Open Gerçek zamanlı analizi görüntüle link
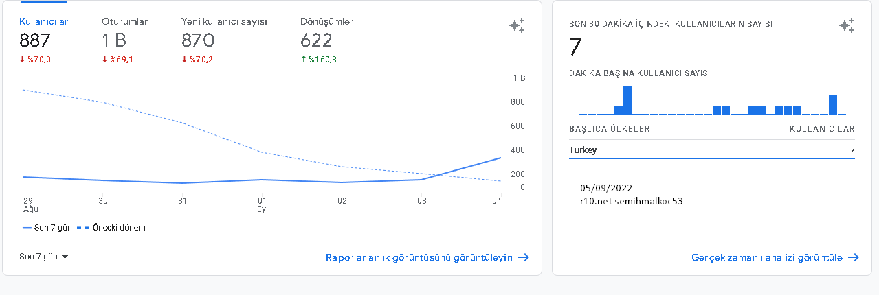 pyautogui.click(x=767, y=257)
